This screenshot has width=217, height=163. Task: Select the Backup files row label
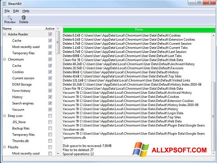[21, 128]
